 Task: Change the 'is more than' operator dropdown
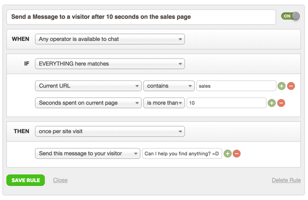click(164, 103)
